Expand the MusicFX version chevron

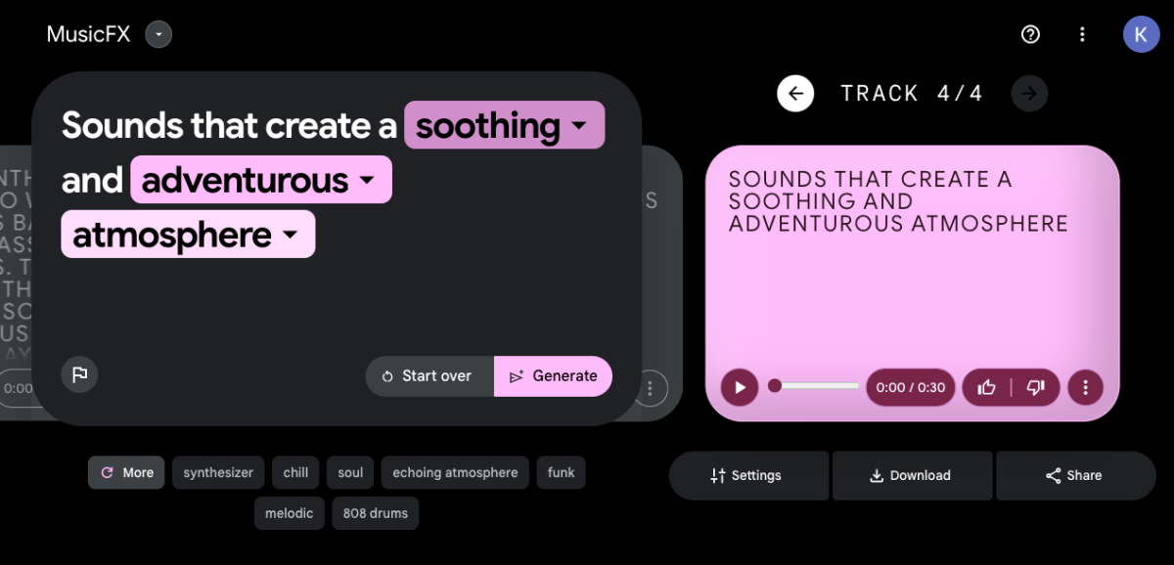coord(158,34)
